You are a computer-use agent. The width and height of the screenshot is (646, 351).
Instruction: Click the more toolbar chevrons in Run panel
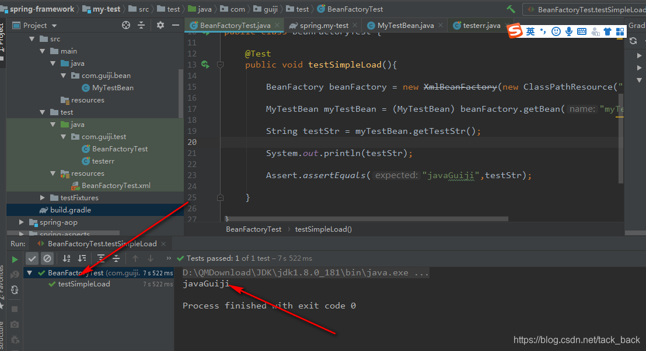click(169, 258)
